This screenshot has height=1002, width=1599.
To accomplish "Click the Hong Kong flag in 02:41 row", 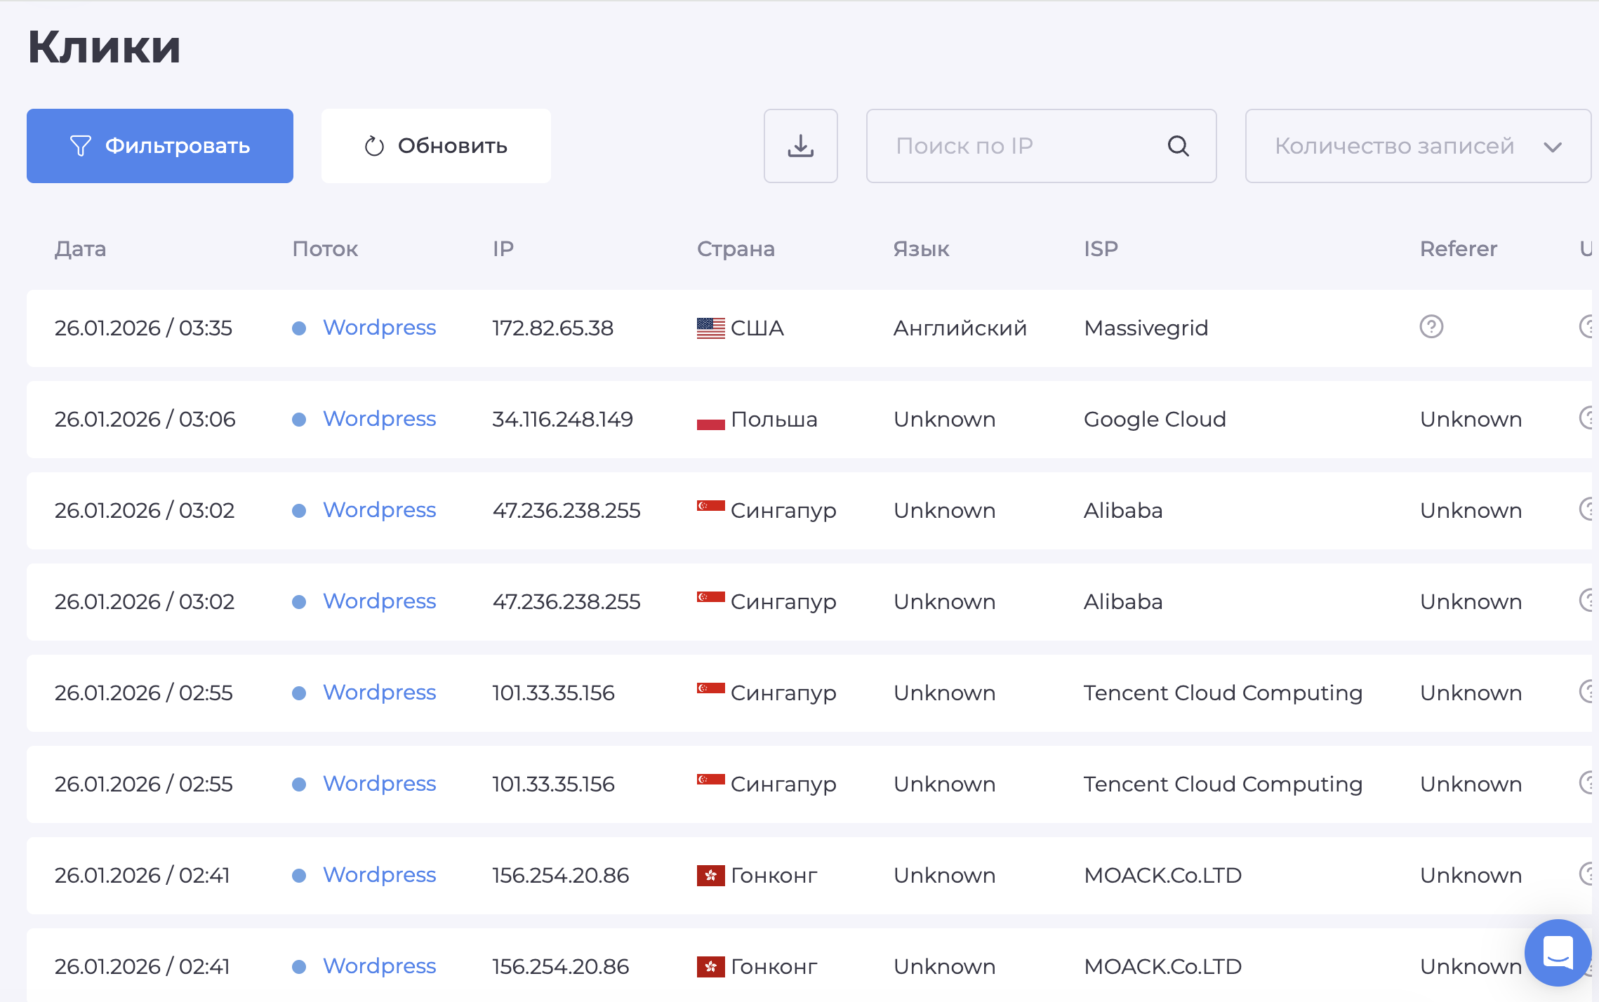I will [x=710, y=876].
